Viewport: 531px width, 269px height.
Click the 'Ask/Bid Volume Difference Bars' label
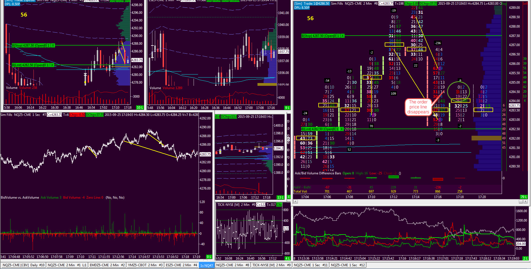point(318,173)
